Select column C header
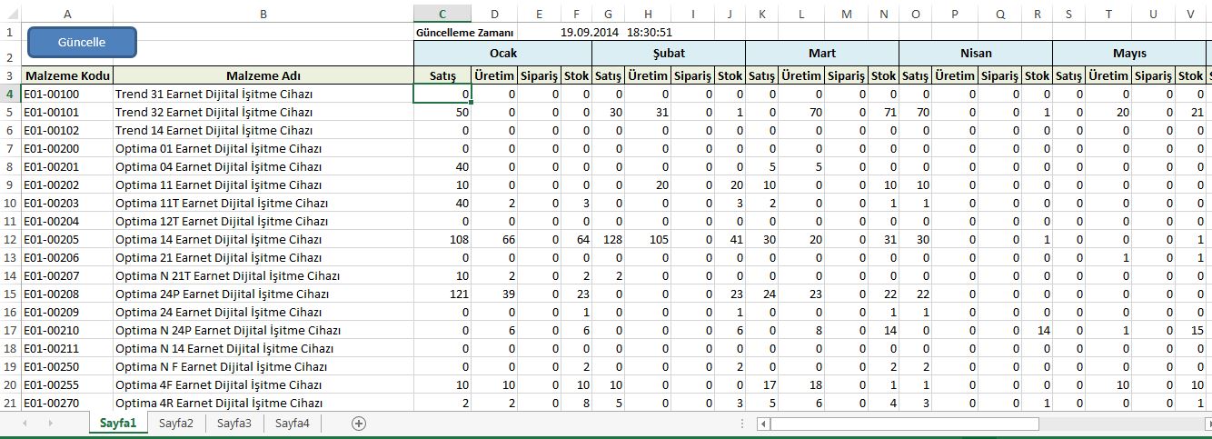Screen dimensions: 1212x439 (442, 14)
